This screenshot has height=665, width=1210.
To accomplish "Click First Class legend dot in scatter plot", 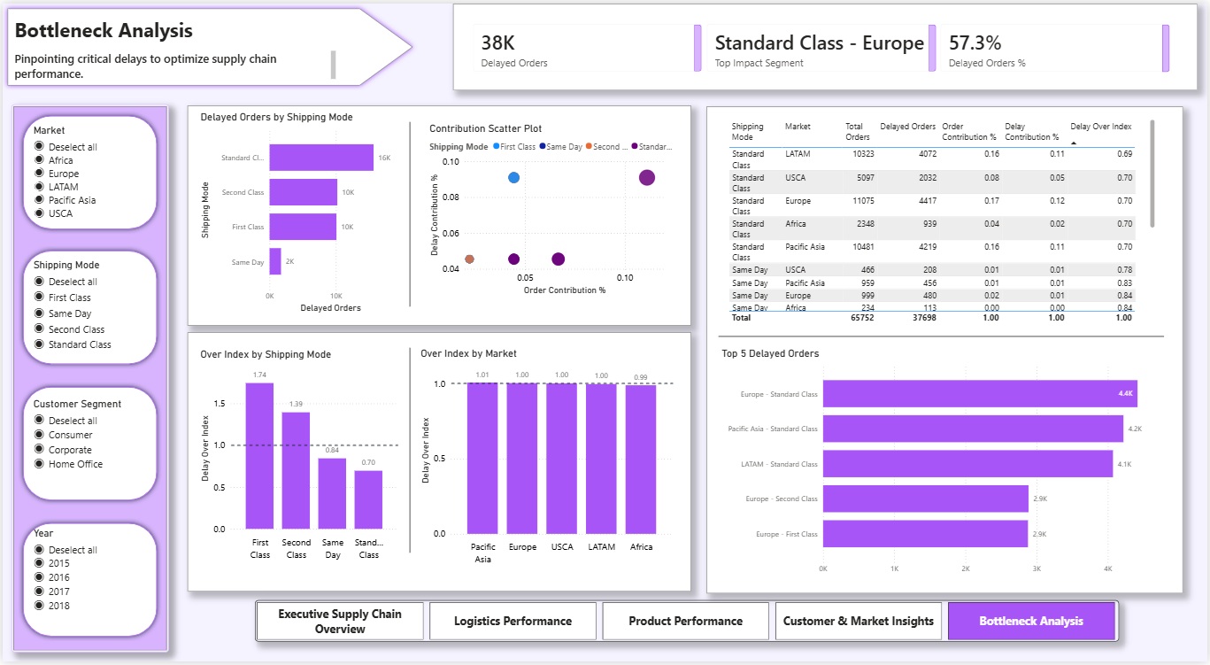I will [497, 146].
